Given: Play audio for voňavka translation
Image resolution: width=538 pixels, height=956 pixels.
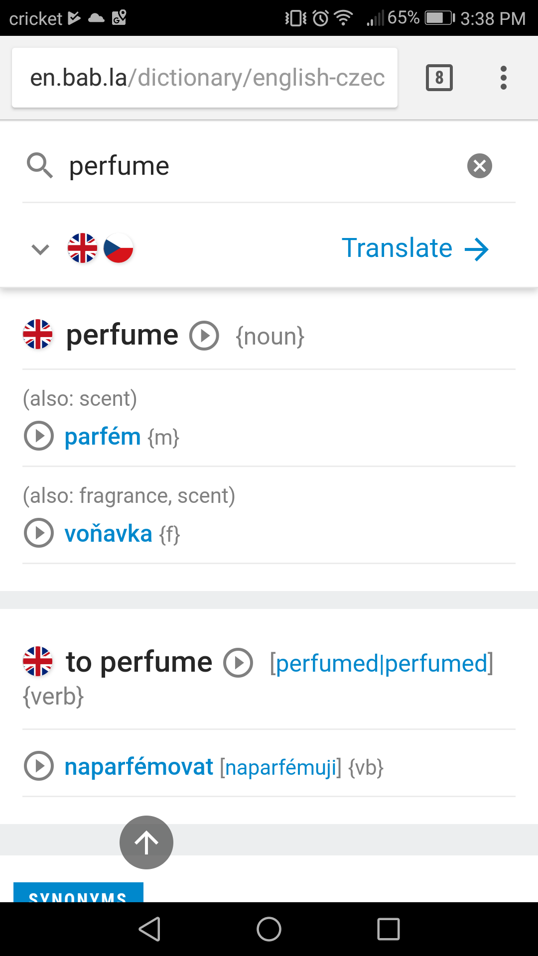Looking at the screenshot, I should 39,533.
